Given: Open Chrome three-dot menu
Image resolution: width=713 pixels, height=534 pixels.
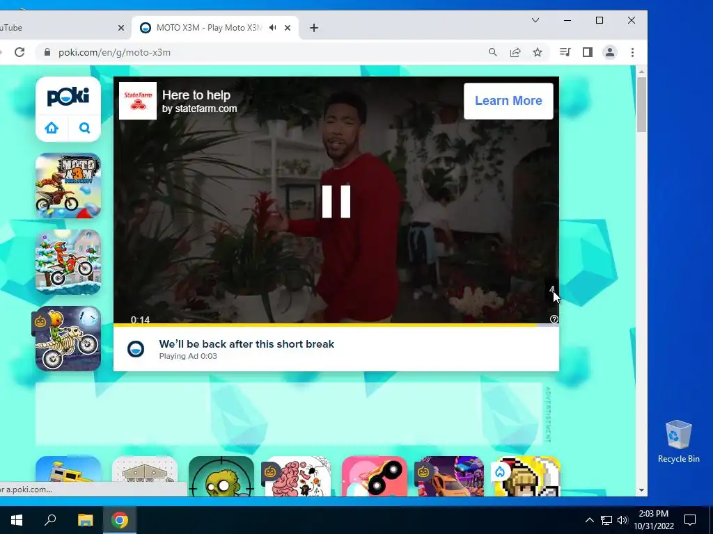Looking at the screenshot, I should point(632,52).
